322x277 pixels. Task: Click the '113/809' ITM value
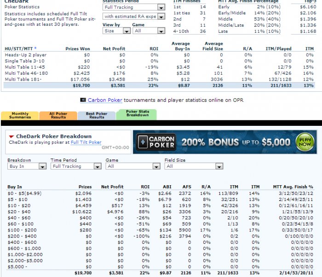coord(228,194)
